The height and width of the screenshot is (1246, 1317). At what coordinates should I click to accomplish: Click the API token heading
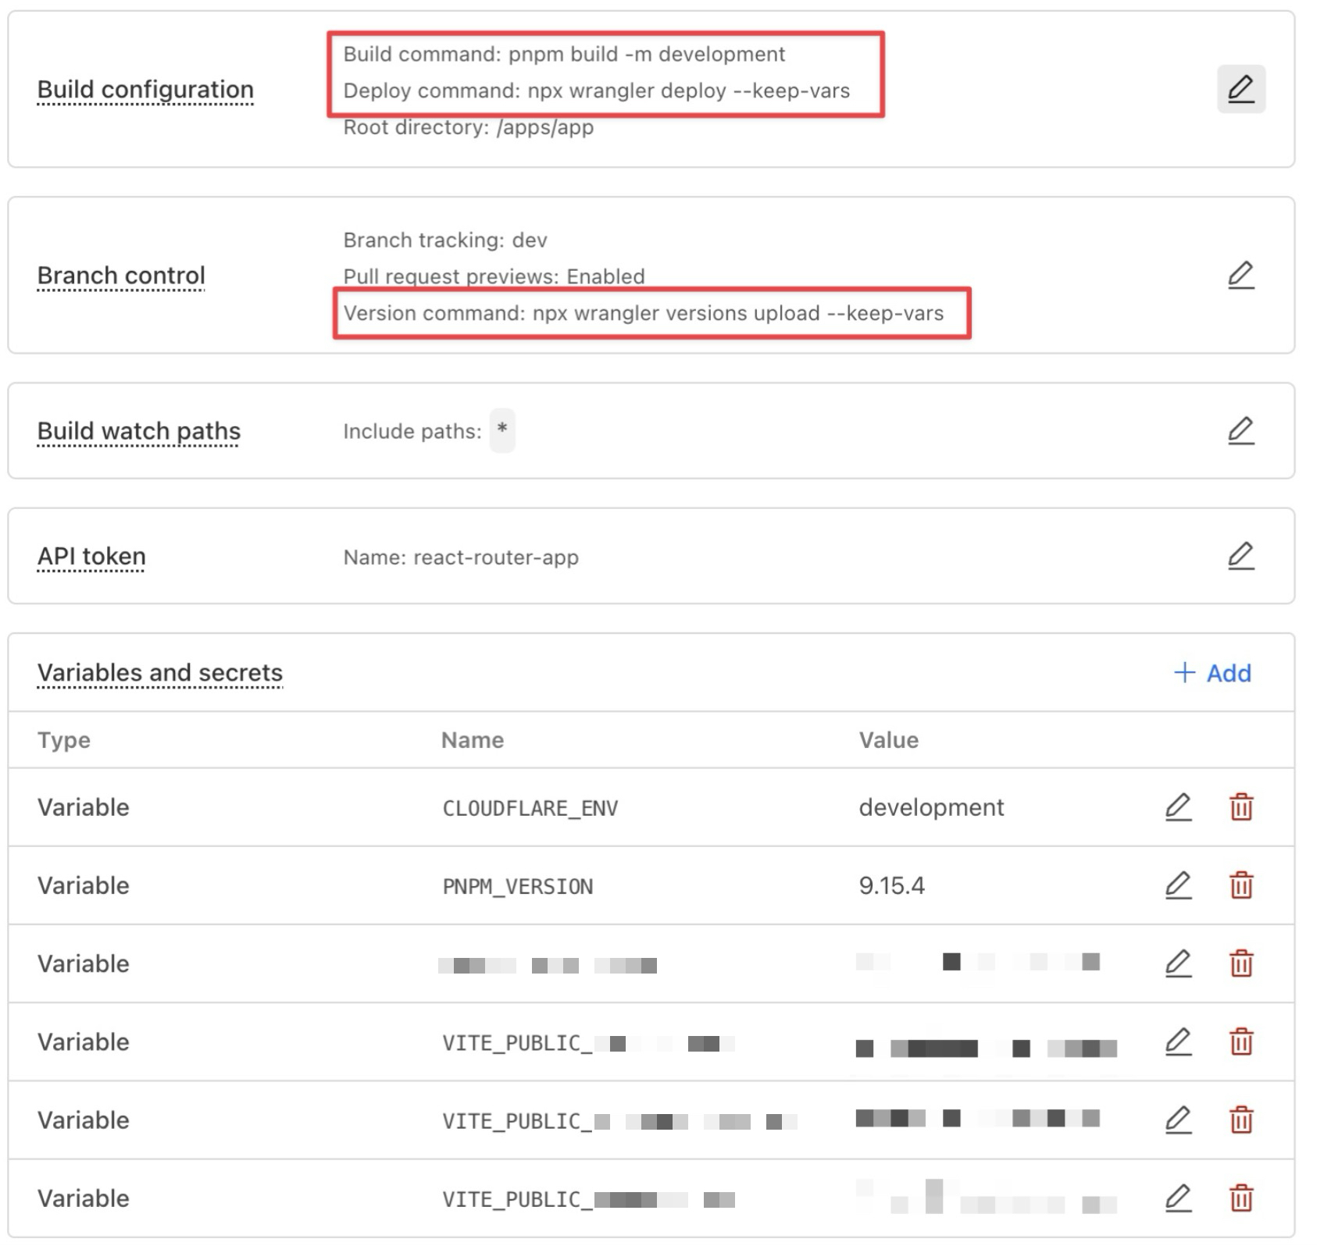tap(91, 557)
